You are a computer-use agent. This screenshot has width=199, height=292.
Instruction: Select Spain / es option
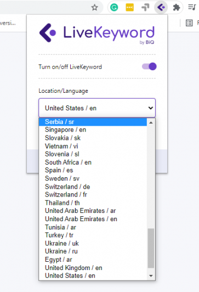tap(93, 170)
